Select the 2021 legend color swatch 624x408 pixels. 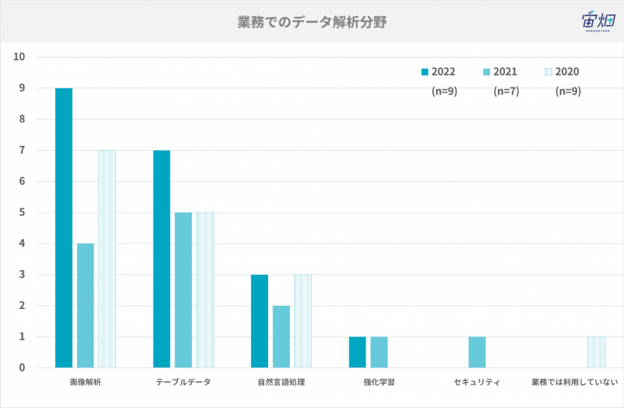(487, 72)
